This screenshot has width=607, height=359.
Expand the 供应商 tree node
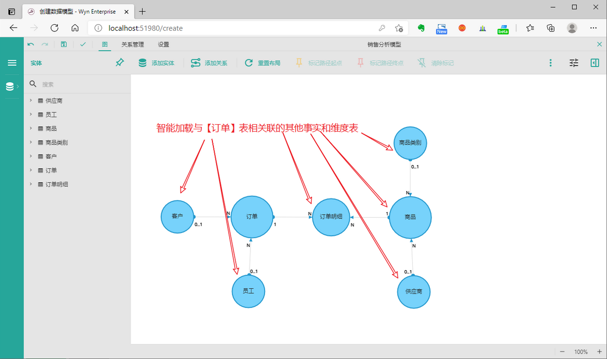(31, 100)
